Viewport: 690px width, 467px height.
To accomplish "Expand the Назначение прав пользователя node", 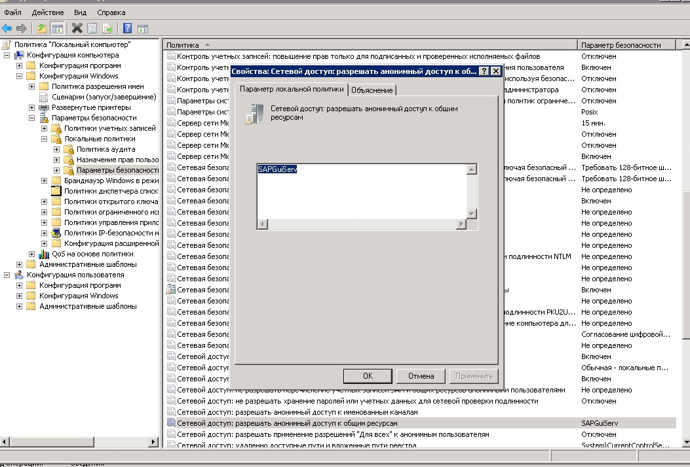I will coord(57,160).
